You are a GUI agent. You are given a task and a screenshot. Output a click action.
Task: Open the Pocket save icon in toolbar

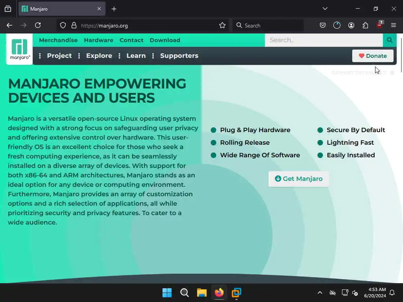[323, 26]
